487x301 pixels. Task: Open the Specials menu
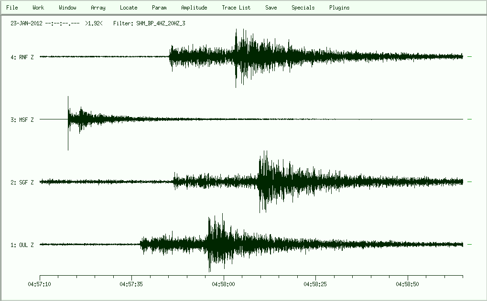tap(303, 8)
